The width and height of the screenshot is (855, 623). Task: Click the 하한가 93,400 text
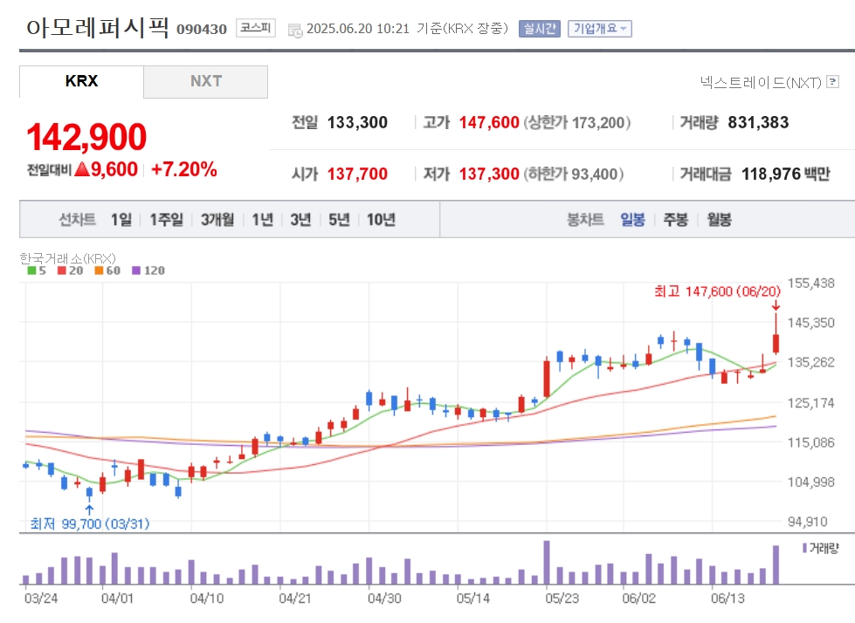[x=574, y=174]
